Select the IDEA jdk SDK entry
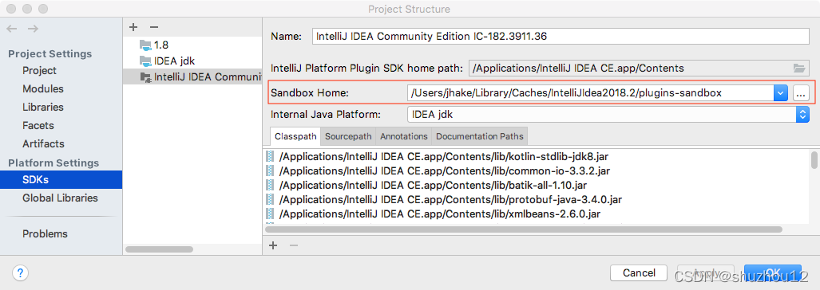The width and height of the screenshot is (820, 290). (x=192, y=61)
